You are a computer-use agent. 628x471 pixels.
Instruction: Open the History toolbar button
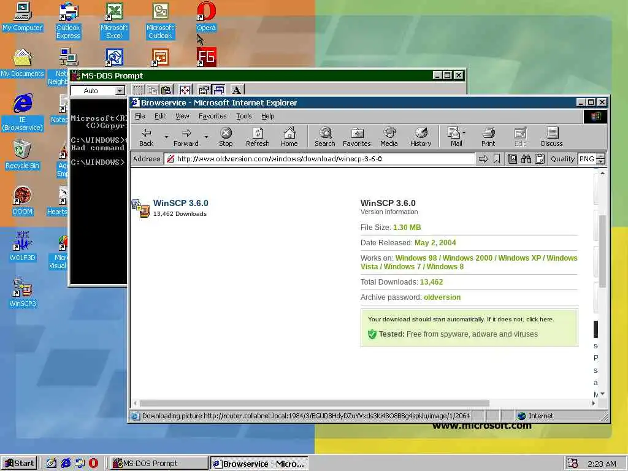tap(421, 137)
